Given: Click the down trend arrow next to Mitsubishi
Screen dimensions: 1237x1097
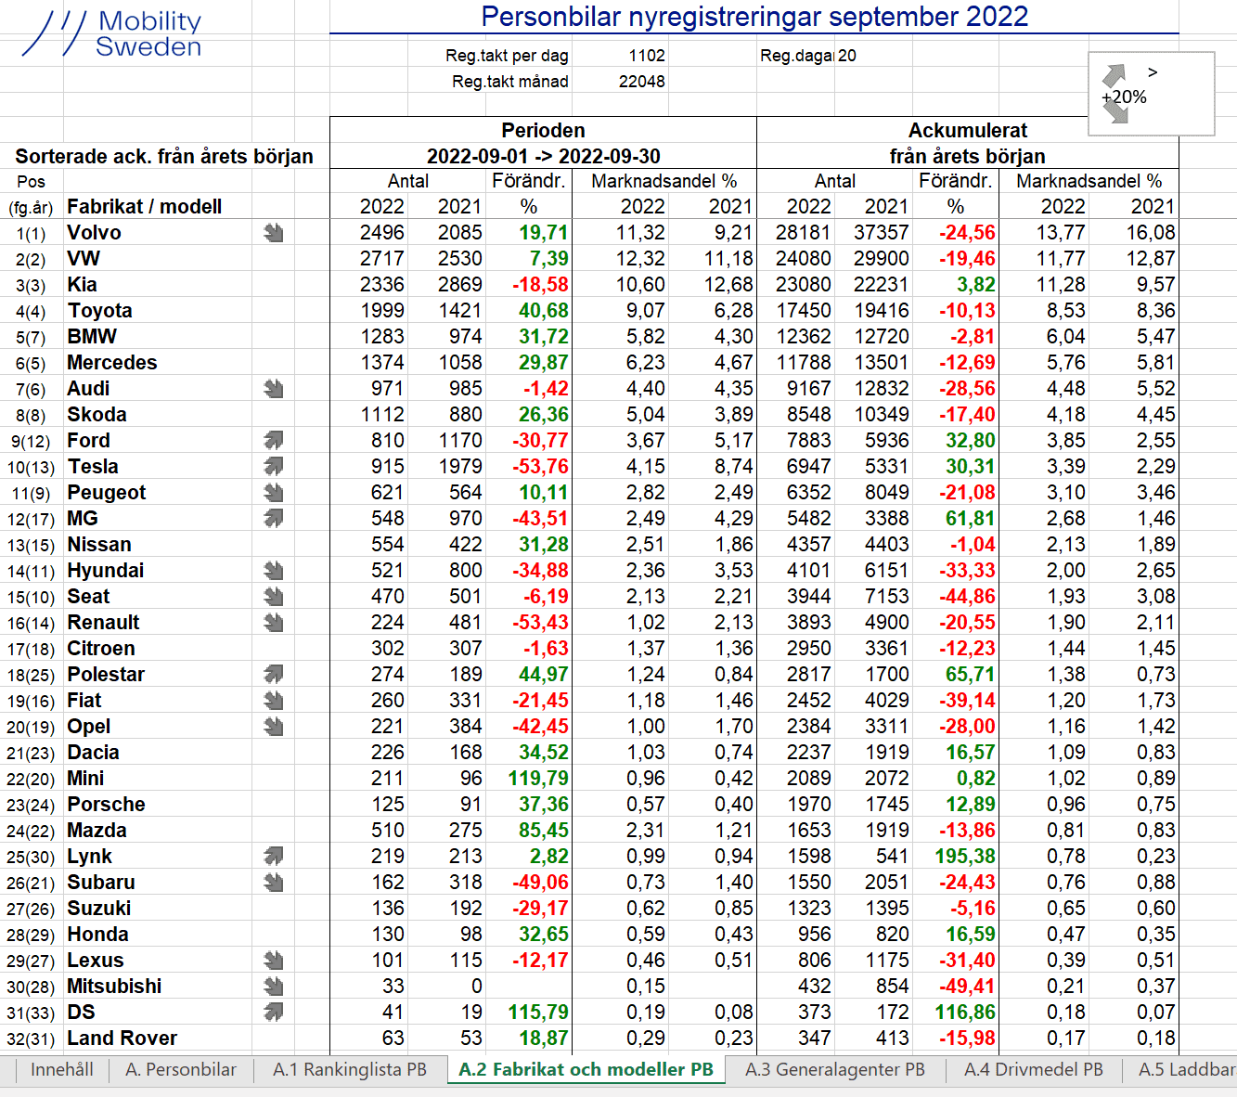Looking at the screenshot, I should tap(273, 987).
